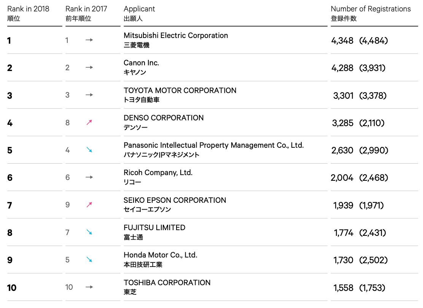Click the Japanese name "パナソニックIPマネジメント"

[x=161, y=155]
